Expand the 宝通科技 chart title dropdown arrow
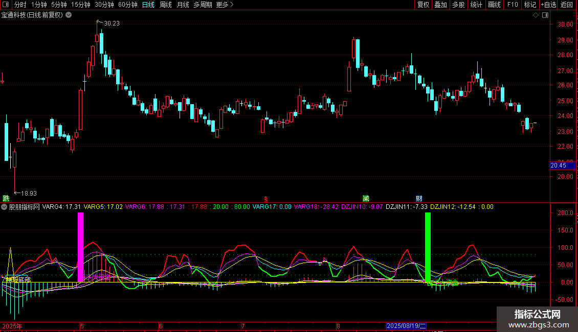 (69, 15)
